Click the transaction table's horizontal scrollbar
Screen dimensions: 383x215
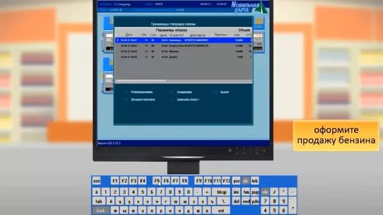[183, 81]
